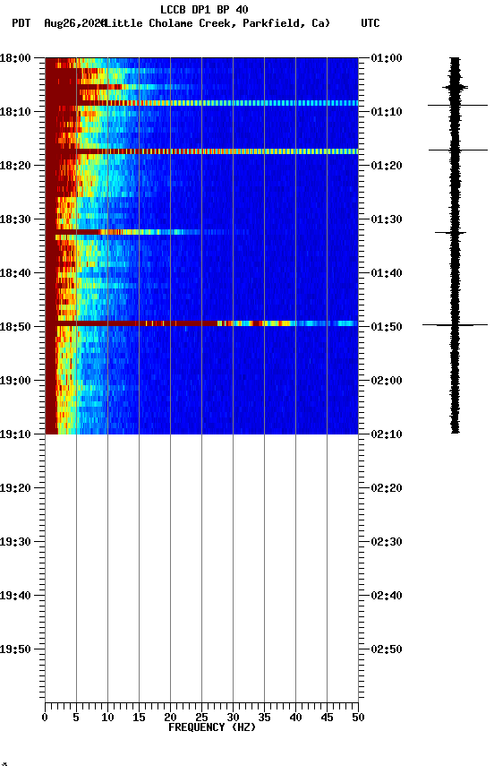Click the 'UTC' timezone label

(x=370, y=23)
